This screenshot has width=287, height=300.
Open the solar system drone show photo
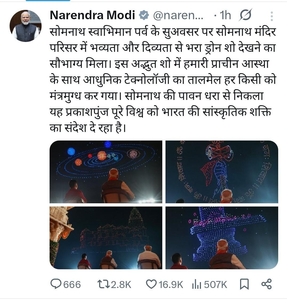(106, 172)
